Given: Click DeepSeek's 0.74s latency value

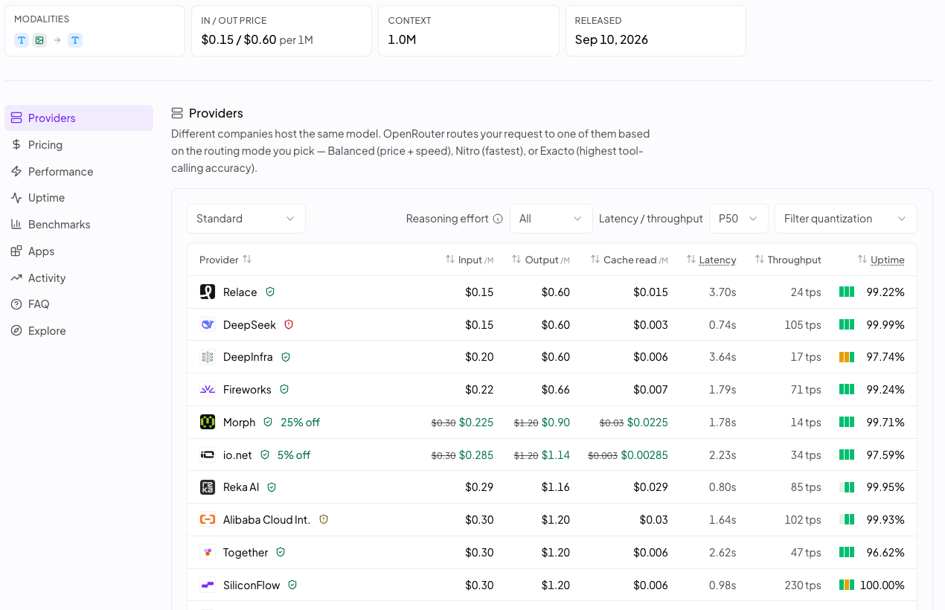Looking at the screenshot, I should [x=723, y=325].
